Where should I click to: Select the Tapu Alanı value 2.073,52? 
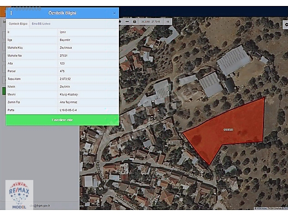[65, 79]
